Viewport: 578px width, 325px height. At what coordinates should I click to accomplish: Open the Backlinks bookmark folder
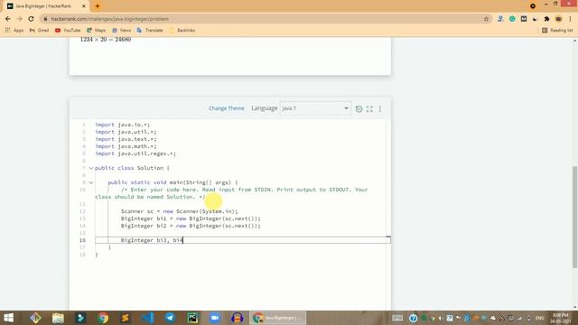coord(182,30)
